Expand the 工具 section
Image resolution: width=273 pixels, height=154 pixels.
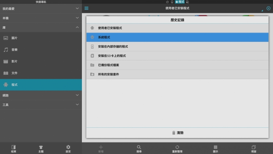(x=41, y=105)
